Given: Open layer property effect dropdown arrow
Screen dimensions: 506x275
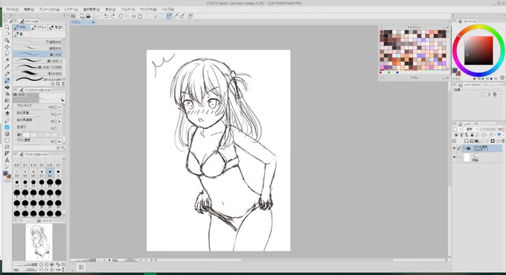Looking at the screenshot, I should [500, 94].
